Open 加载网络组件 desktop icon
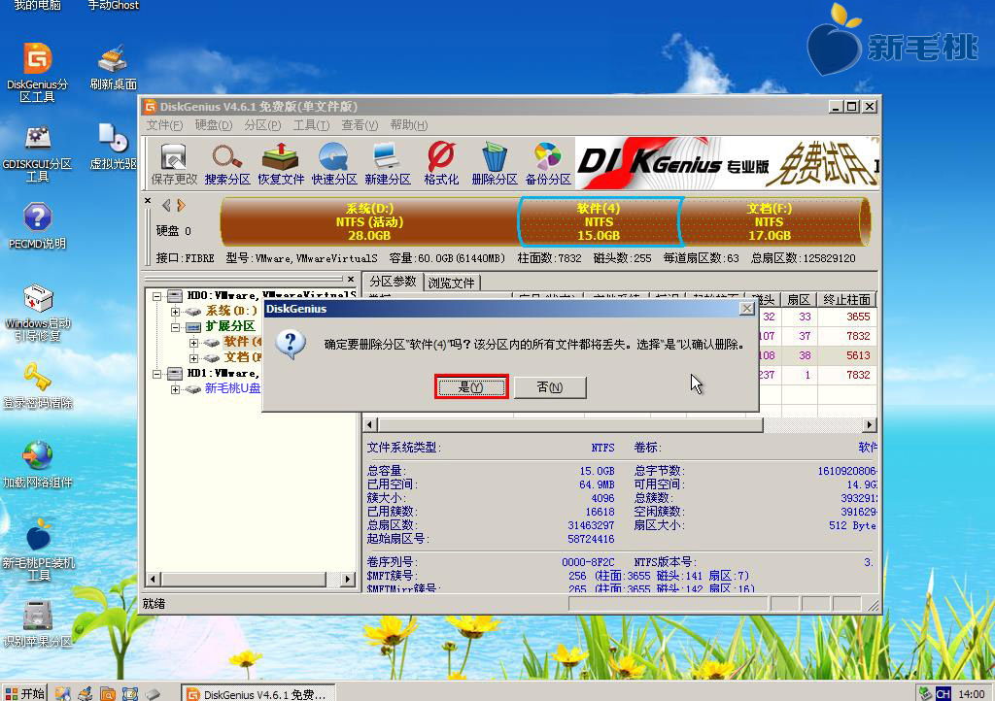 pyautogui.click(x=38, y=465)
